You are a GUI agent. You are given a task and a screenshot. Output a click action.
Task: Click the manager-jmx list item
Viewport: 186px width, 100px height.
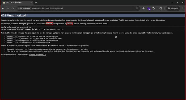click(32, 40)
